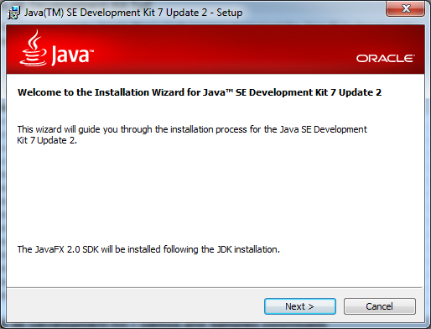This screenshot has width=431, height=329.
Task: Click 'The JavaFX 2.0 SDK will be installed' text
Action: tap(148, 249)
